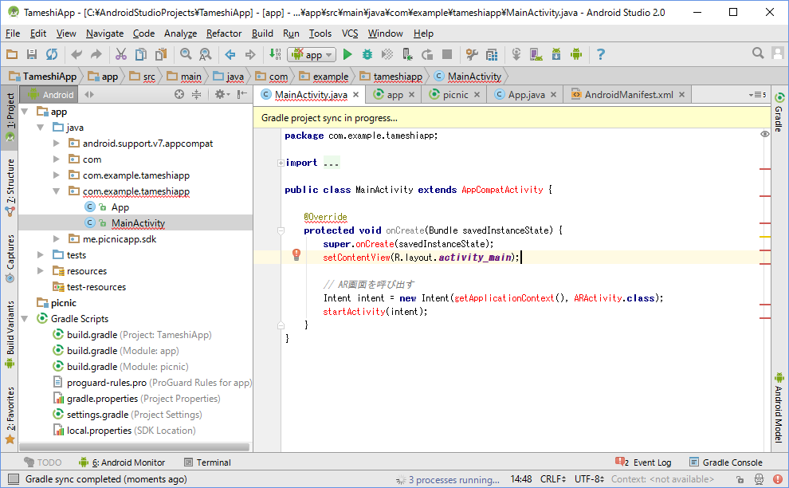
Task: Switch to the App.java editor tab
Action: click(x=526, y=95)
